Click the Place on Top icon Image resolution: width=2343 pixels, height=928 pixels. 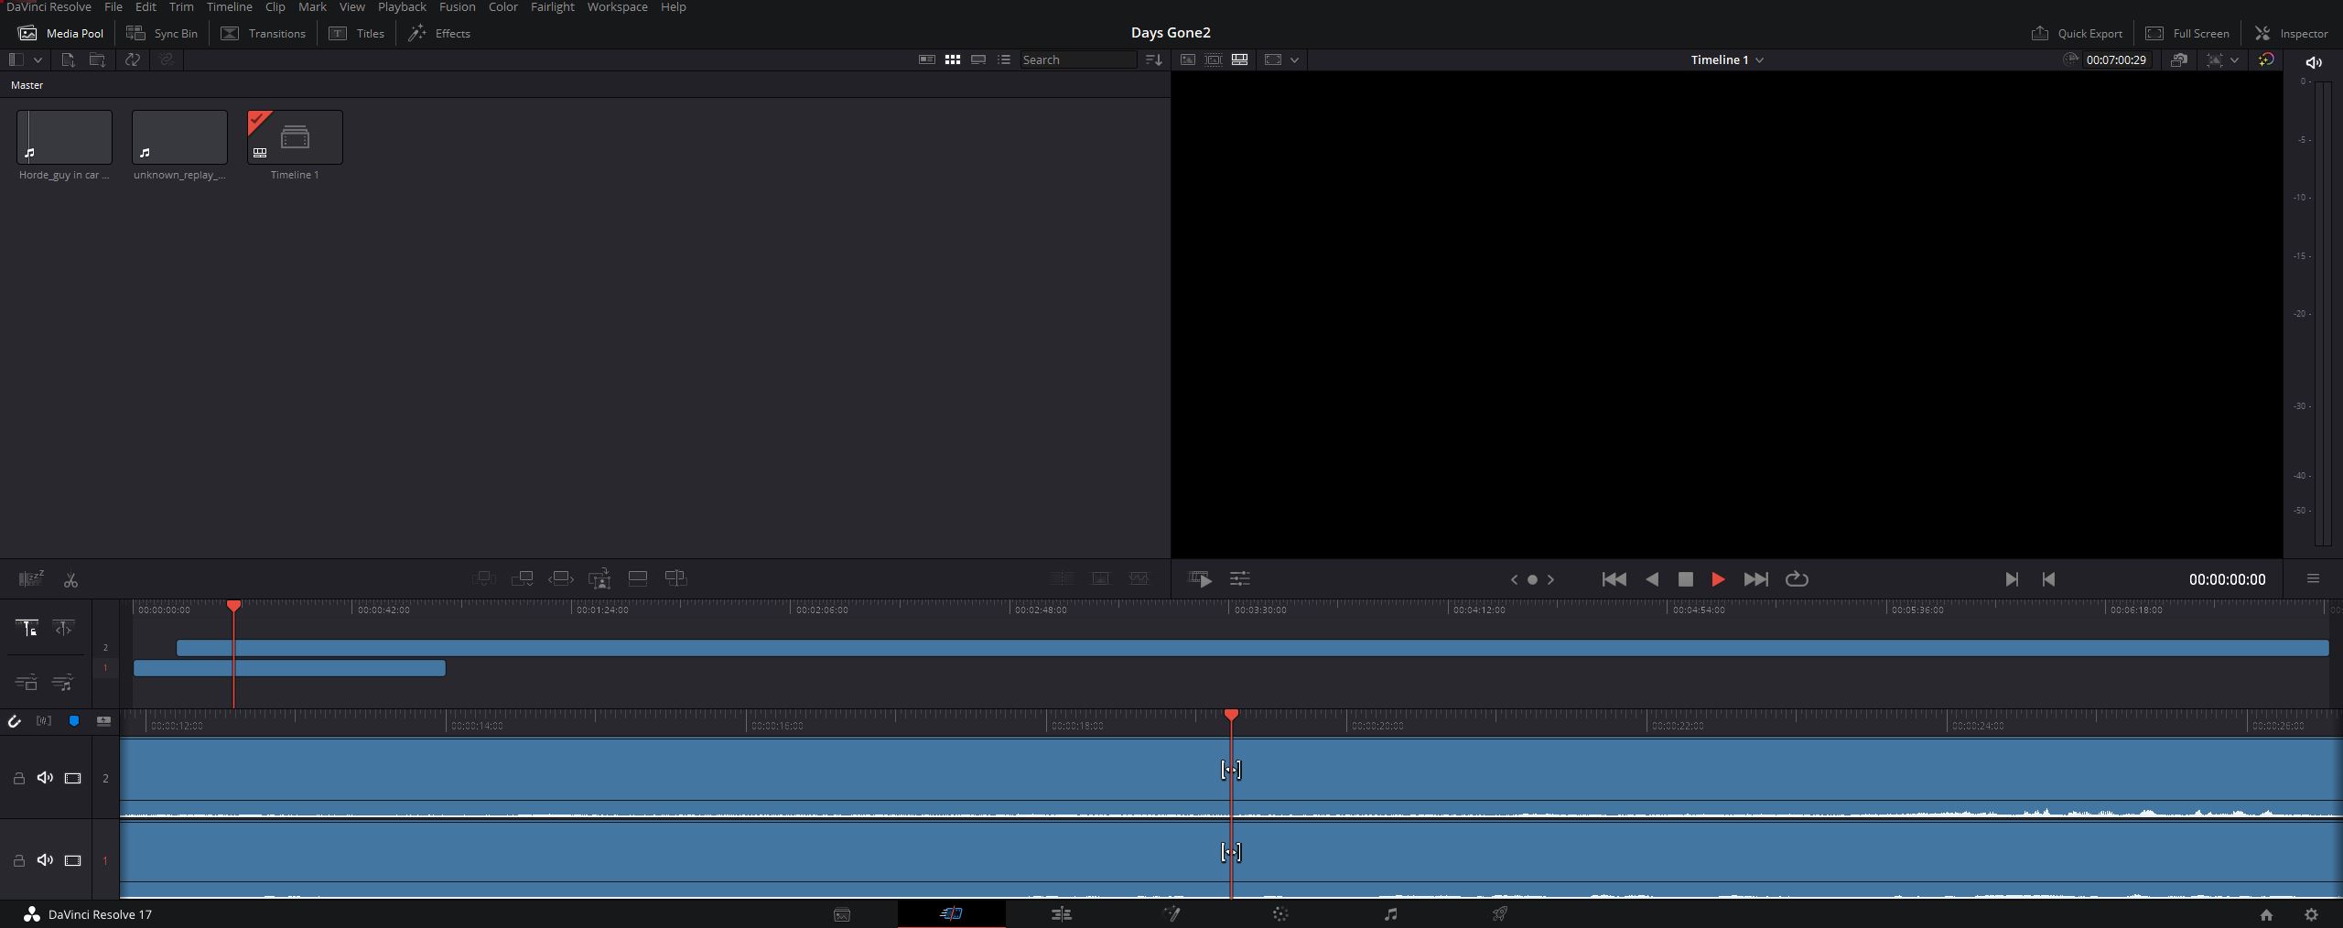tap(638, 578)
